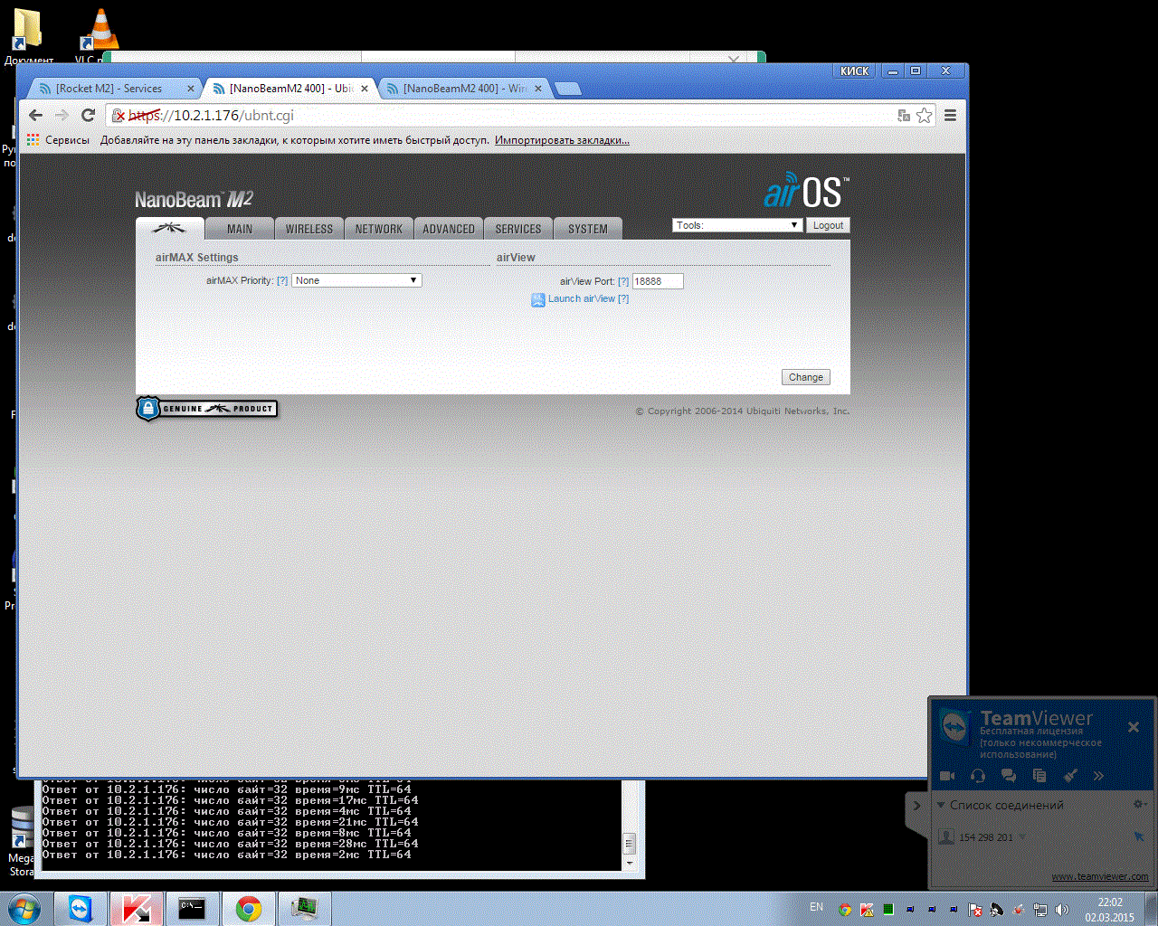Open the TeamViewer chat
The image size is (1158, 926).
[1009, 776]
